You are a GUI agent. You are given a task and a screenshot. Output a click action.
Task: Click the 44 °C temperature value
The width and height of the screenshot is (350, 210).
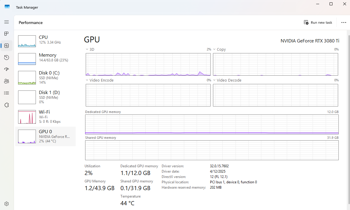[128, 203]
